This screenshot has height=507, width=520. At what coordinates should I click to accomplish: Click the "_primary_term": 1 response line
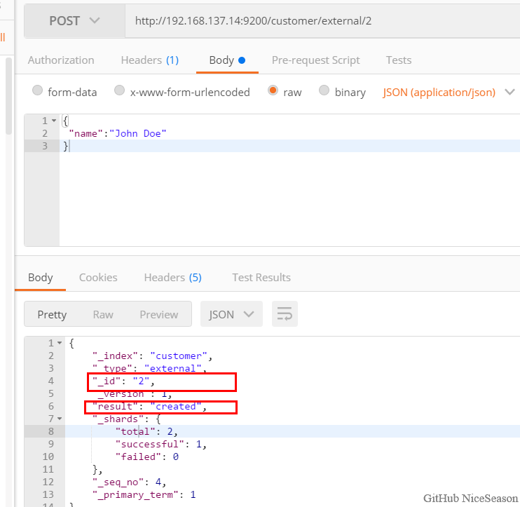tap(144, 494)
